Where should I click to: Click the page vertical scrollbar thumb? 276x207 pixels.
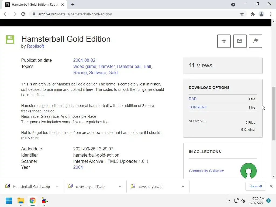pos(274,113)
